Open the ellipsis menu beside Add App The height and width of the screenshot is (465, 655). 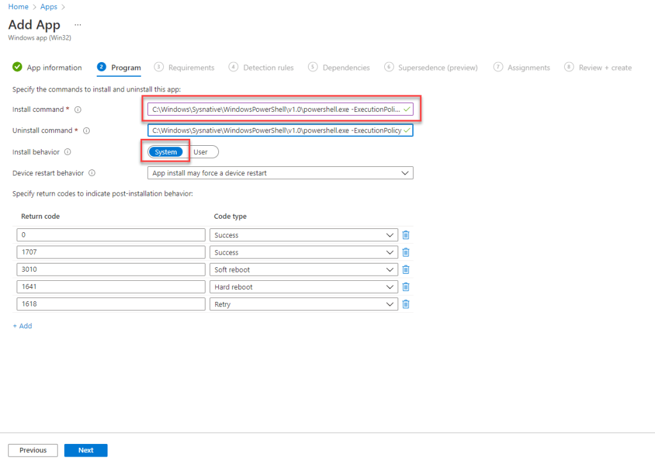[x=78, y=25]
